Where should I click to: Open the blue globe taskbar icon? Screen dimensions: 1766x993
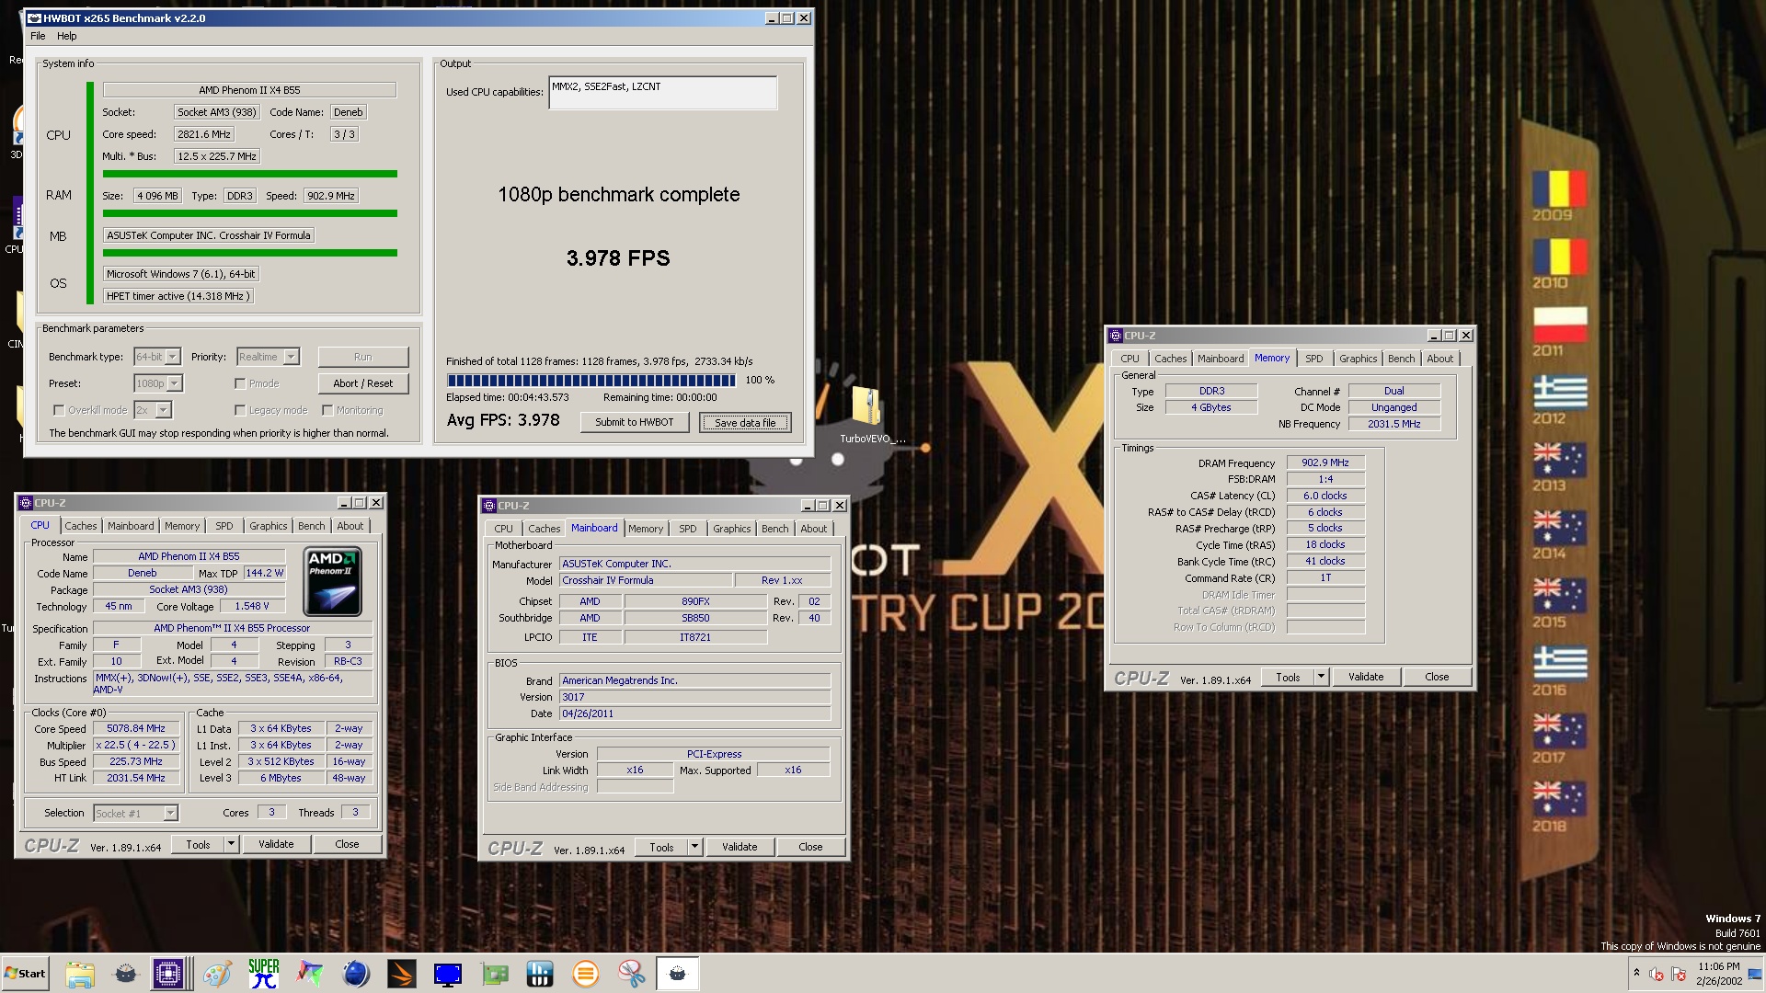pyautogui.click(x=356, y=974)
